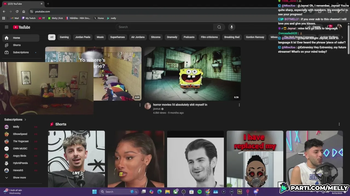Select the Gordon Ramsay chip
The height and width of the screenshot is (196, 350).
(255, 37)
